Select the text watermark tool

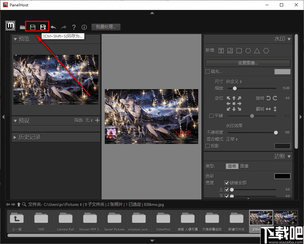point(221,51)
